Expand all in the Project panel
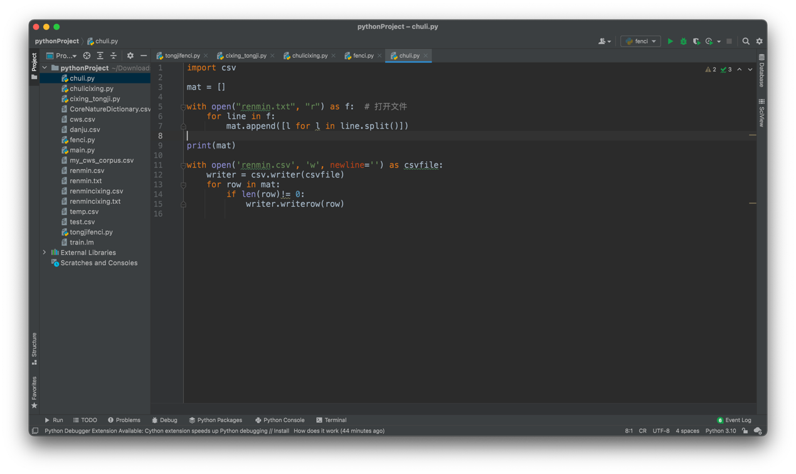The height and width of the screenshot is (474, 796). tap(100, 56)
